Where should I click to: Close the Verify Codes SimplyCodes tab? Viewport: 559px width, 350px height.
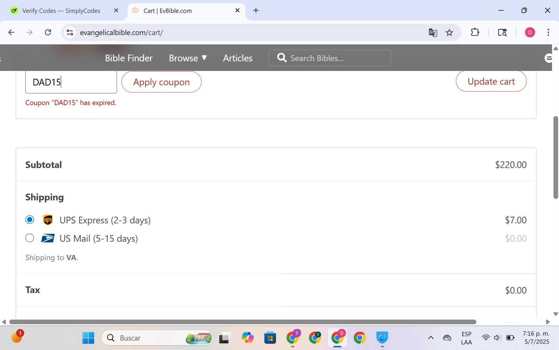[116, 10]
